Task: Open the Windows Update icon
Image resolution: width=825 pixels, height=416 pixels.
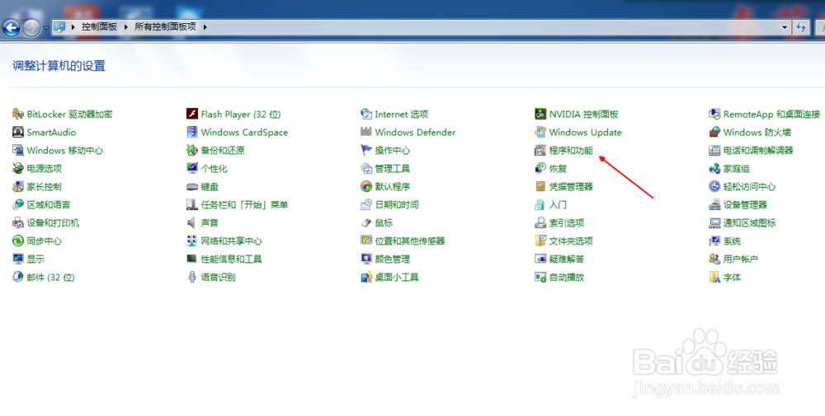Action: click(540, 132)
